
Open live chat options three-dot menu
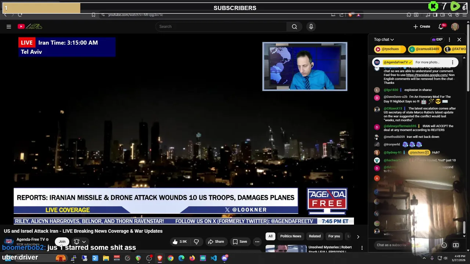pyautogui.click(x=449, y=40)
